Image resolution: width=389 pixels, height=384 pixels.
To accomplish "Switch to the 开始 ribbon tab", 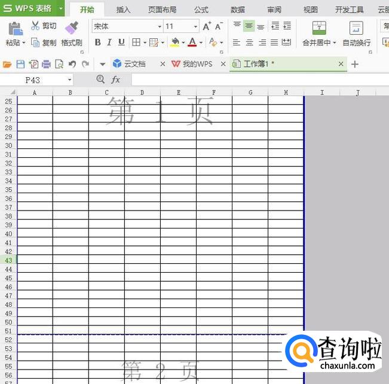I will pyautogui.click(x=87, y=10).
